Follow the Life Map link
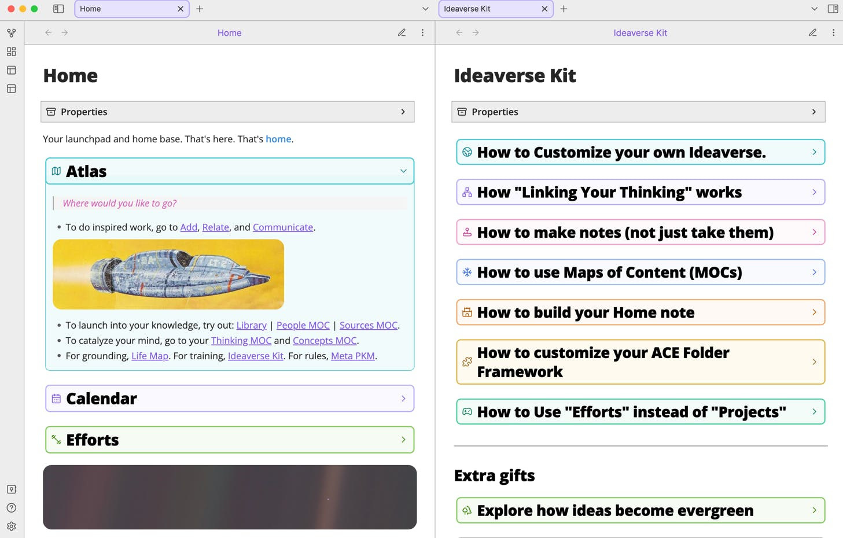843x538 pixels. [150, 356]
